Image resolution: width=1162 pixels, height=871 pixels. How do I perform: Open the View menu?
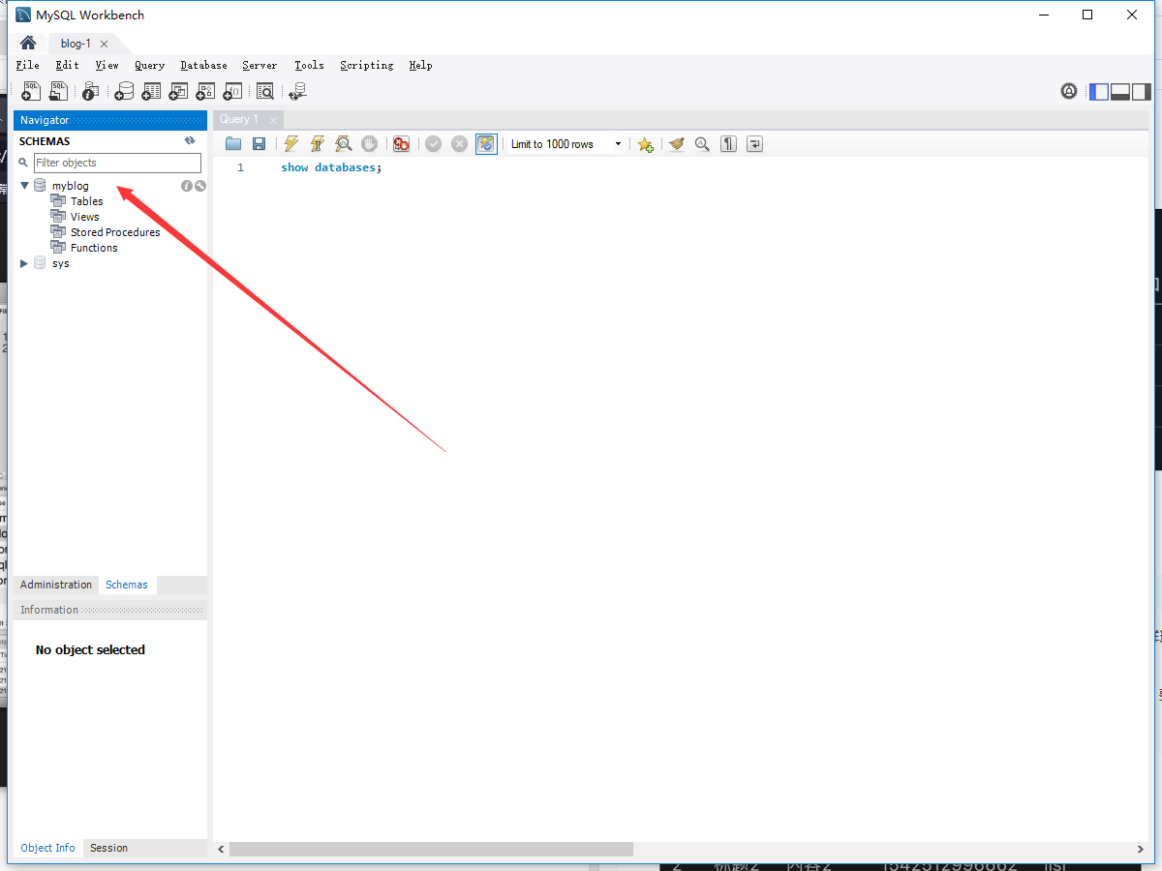point(107,65)
